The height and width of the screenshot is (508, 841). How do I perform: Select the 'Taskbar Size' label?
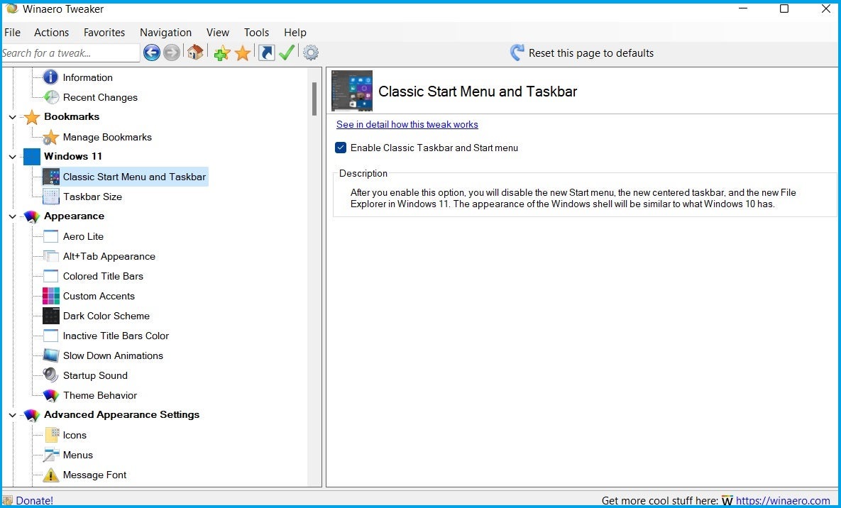[x=92, y=197]
